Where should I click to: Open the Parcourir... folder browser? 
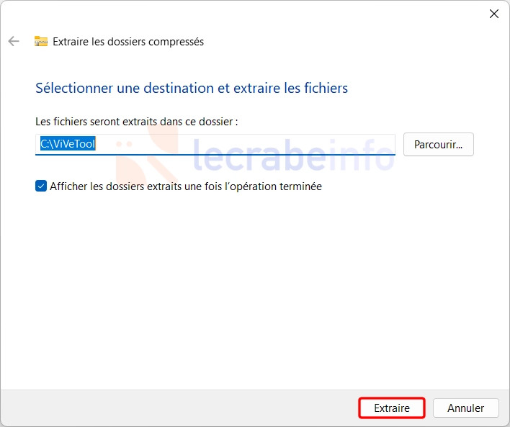[439, 145]
